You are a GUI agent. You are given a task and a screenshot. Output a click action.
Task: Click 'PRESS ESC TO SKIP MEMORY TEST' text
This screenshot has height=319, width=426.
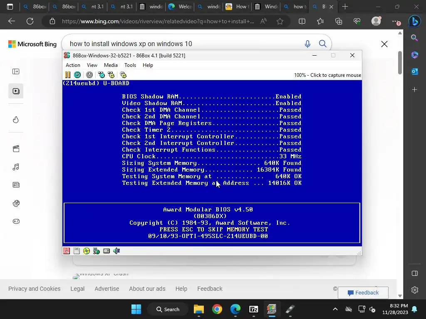[x=213, y=229]
